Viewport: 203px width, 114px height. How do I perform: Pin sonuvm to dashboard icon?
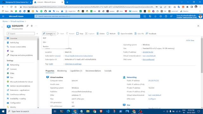[x=28, y=26]
